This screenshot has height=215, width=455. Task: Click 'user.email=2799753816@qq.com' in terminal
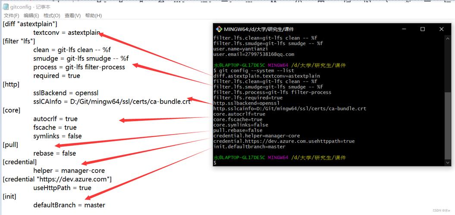pos(254,55)
